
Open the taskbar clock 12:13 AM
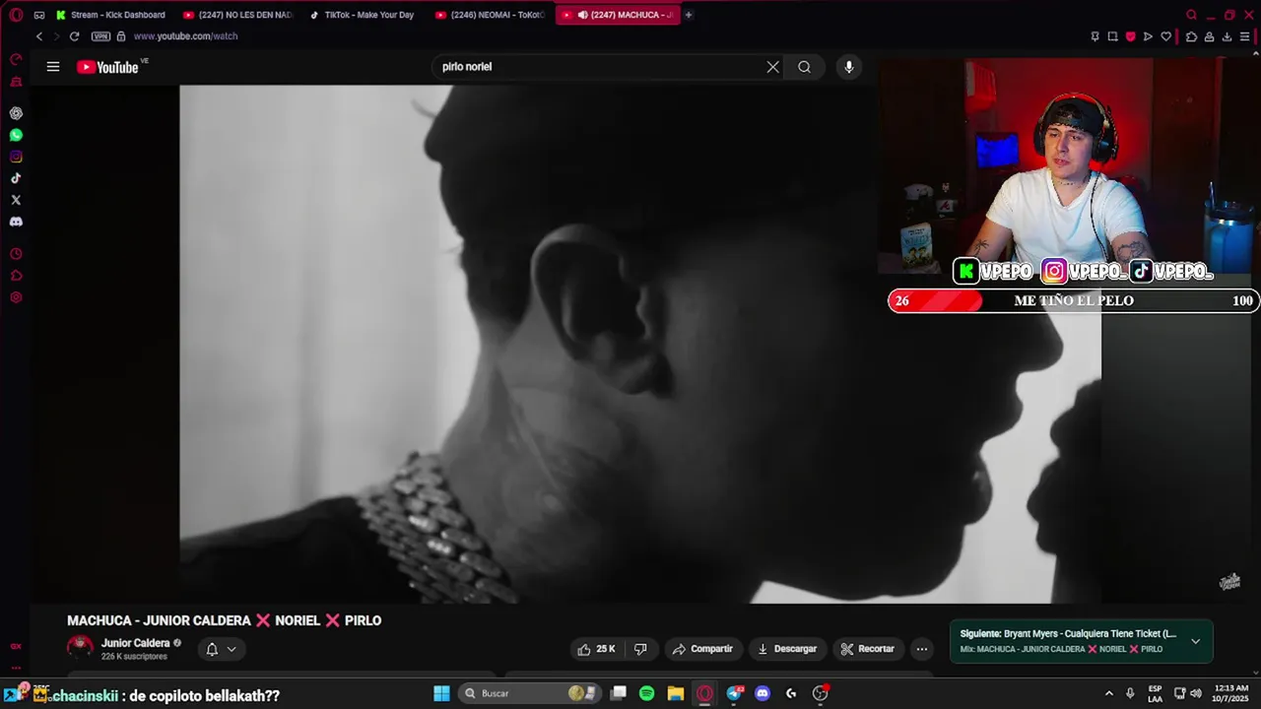pos(1231,693)
